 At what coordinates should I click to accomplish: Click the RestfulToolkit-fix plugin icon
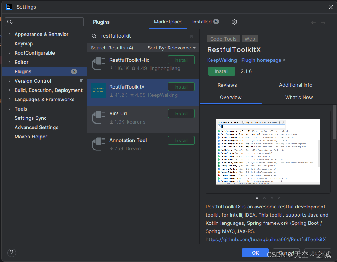(98, 63)
